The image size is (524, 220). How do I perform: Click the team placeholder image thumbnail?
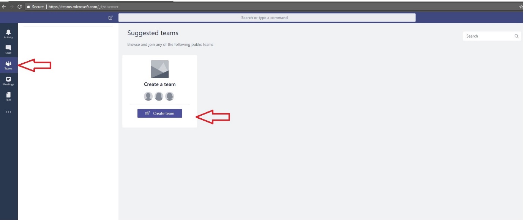tap(159, 69)
